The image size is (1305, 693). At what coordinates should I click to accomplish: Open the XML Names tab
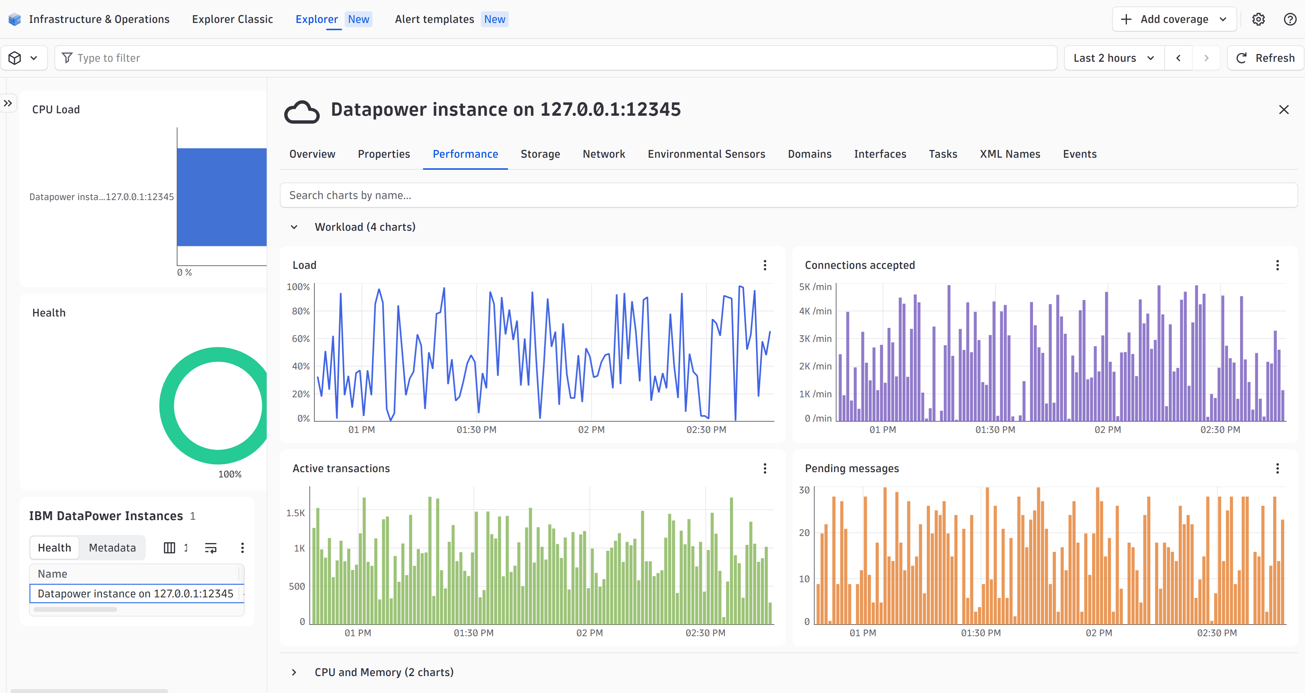pos(1010,154)
